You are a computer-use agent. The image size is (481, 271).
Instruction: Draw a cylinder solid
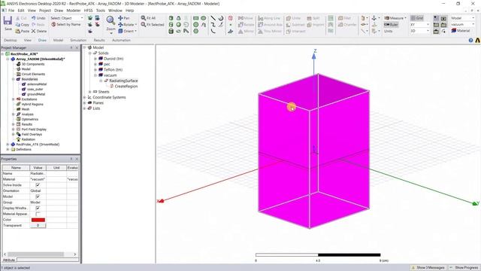pos(171,25)
